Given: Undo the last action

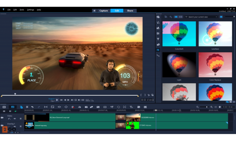Looking at the screenshot, I should click(32, 107).
